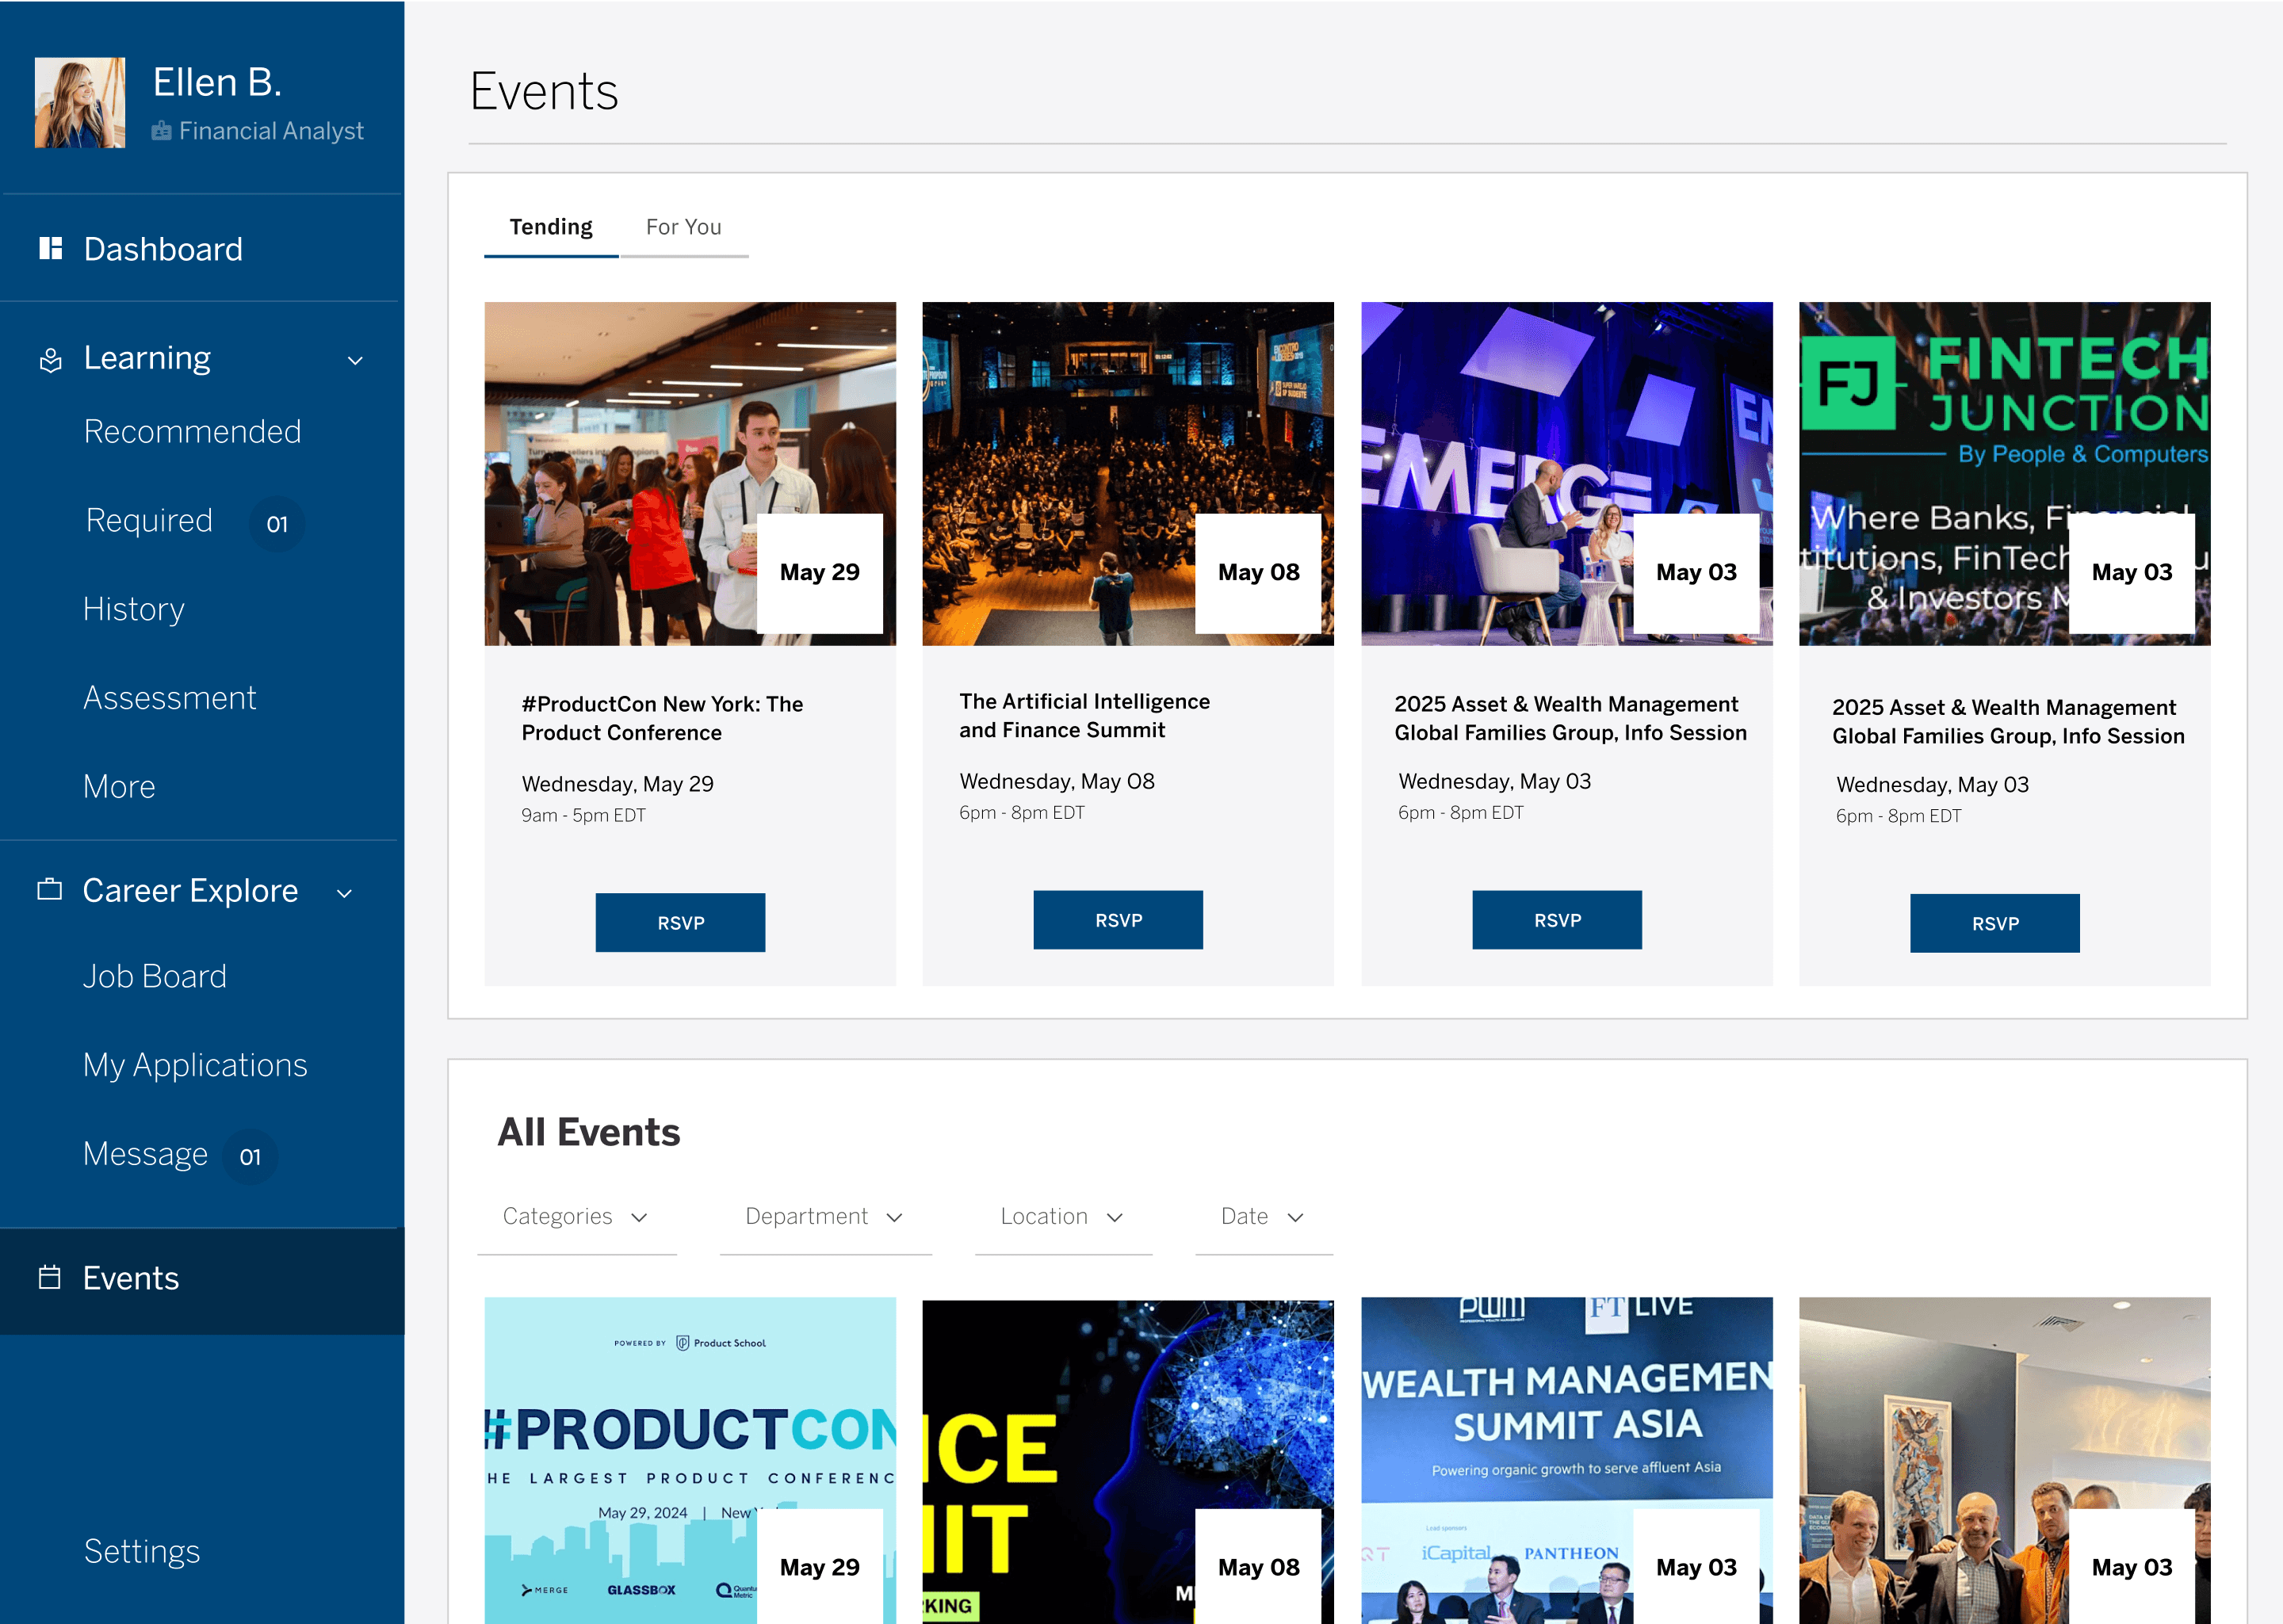This screenshot has width=2283, height=1624.
Task: Click the 'Financial Analyst' job title
Action: pyautogui.click(x=271, y=131)
